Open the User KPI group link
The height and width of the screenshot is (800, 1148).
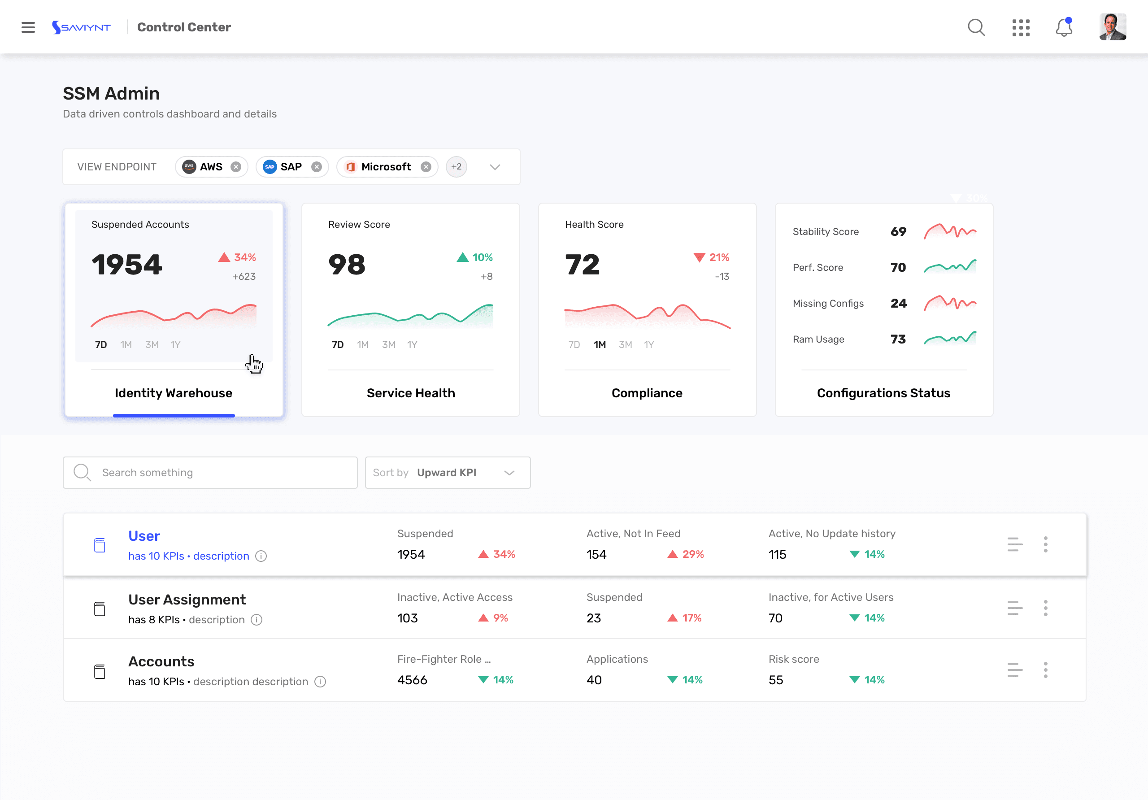(144, 535)
